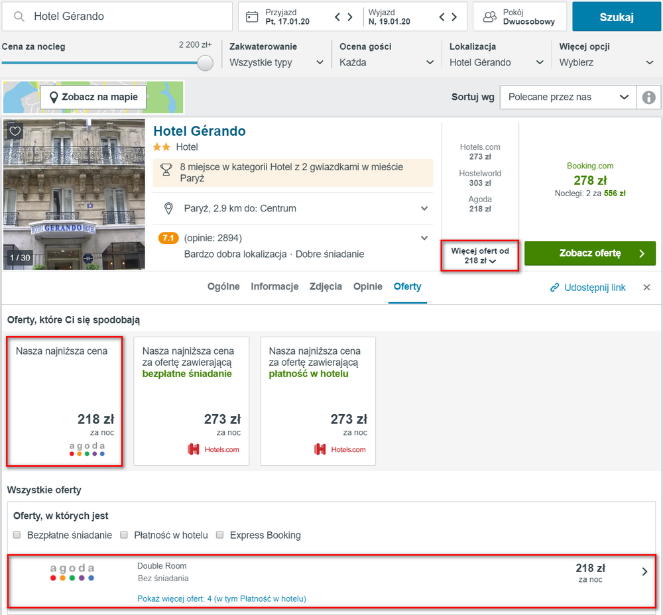This screenshot has width=663, height=615.
Task: Click the heart favorite icon on hotel photo
Action: tap(15, 131)
